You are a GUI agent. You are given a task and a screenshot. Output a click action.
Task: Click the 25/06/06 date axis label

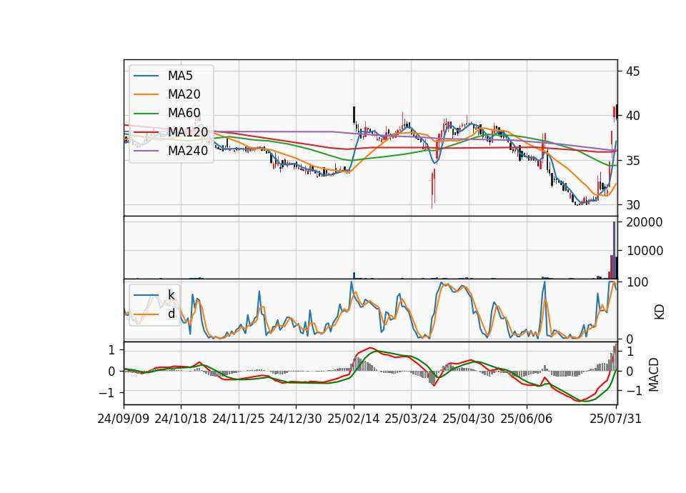[527, 419]
